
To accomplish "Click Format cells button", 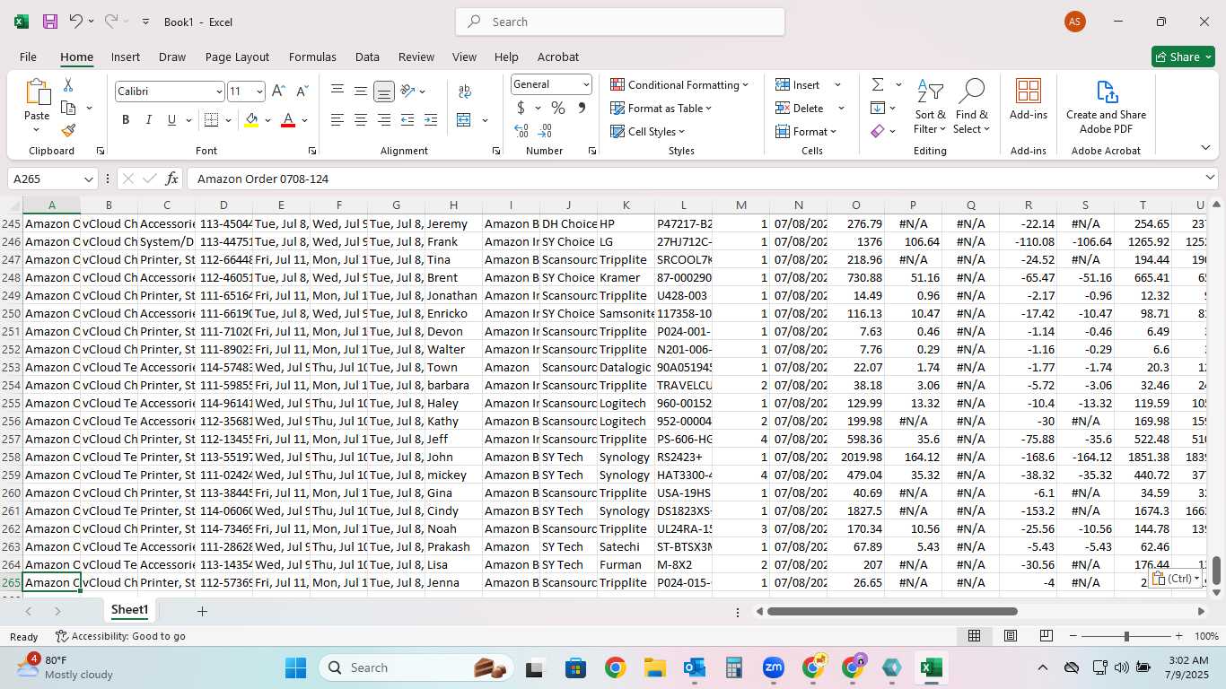I will pos(806,131).
